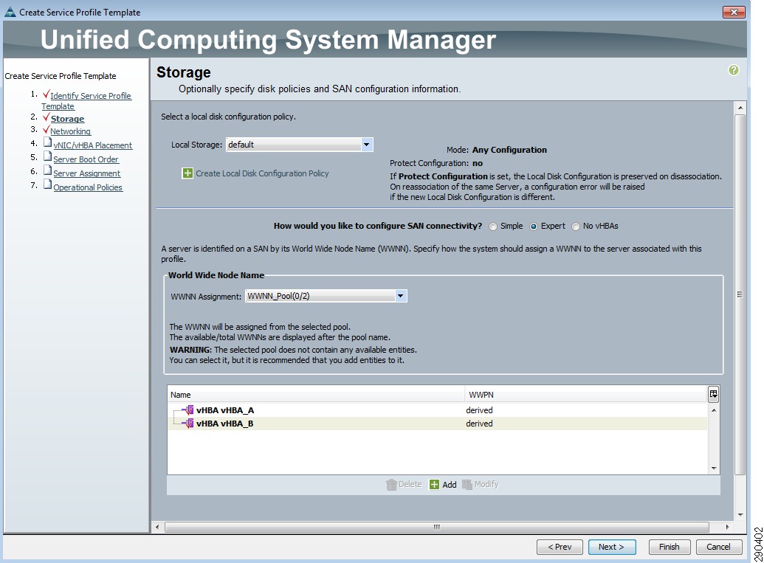Open the vNIC/vHBA Placement step
The width and height of the screenshot is (764, 563).
click(x=92, y=145)
